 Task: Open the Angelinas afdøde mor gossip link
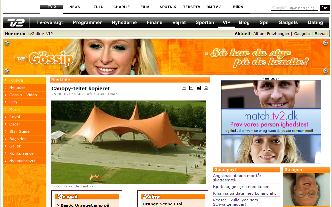click(237, 178)
